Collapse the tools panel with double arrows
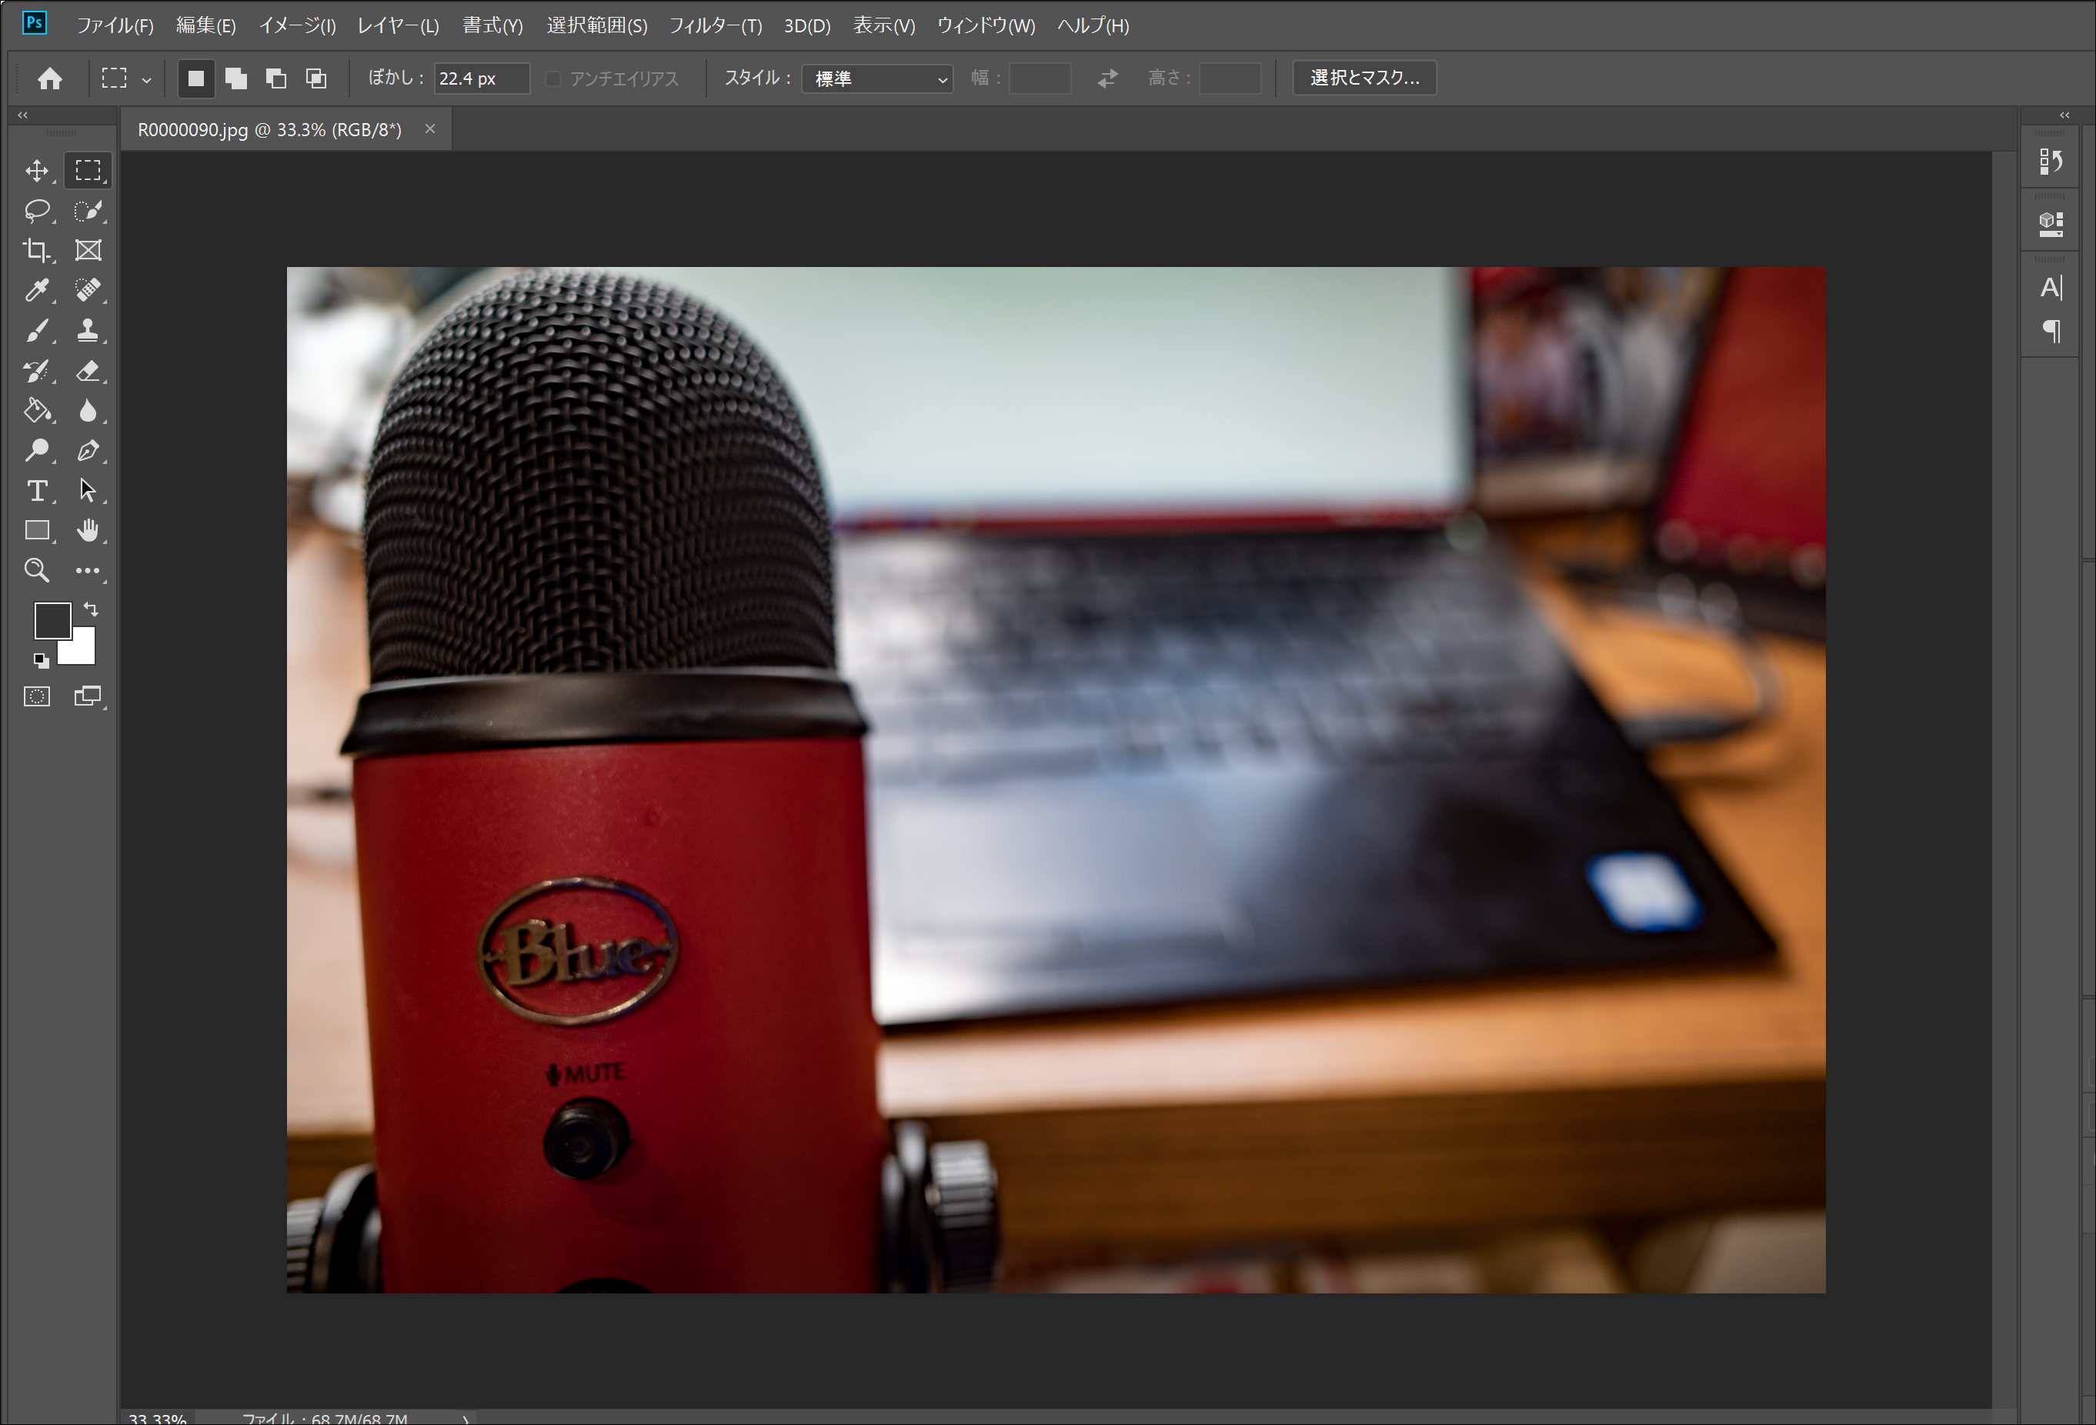Screen dimensions: 2096x1425 22,115
